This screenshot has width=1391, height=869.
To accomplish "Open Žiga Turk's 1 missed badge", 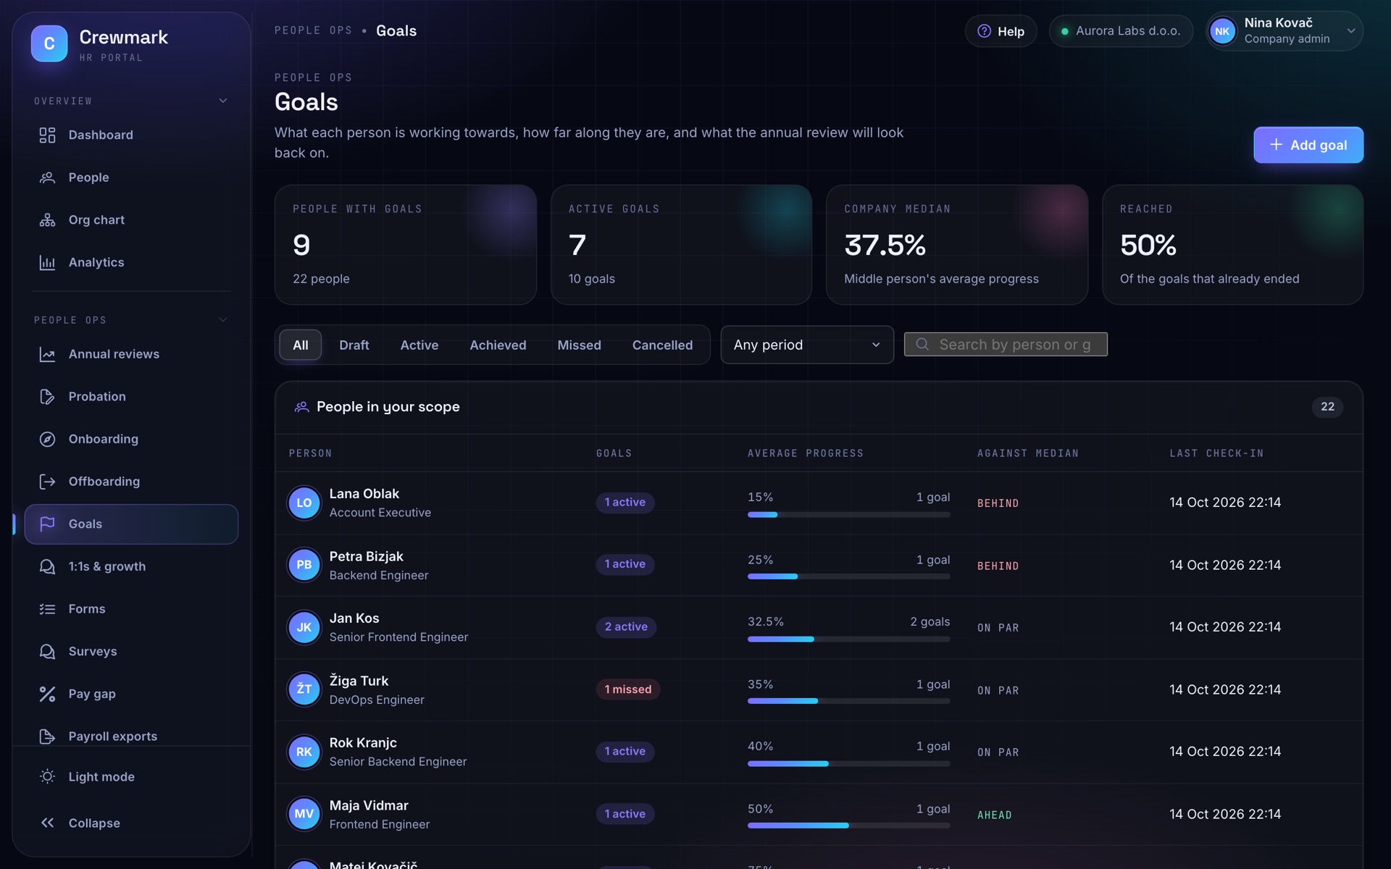I will click(x=628, y=689).
